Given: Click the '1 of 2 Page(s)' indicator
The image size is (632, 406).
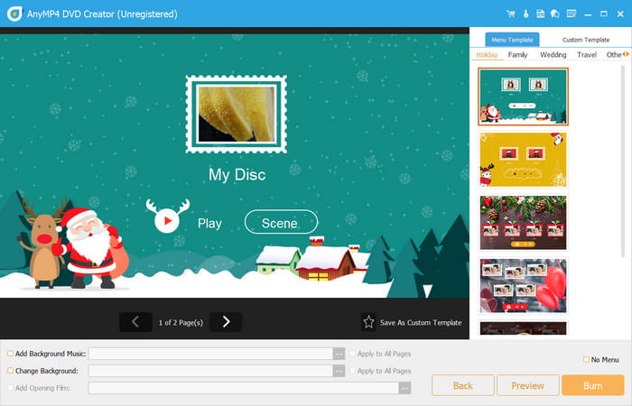Looking at the screenshot, I should pos(181,323).
